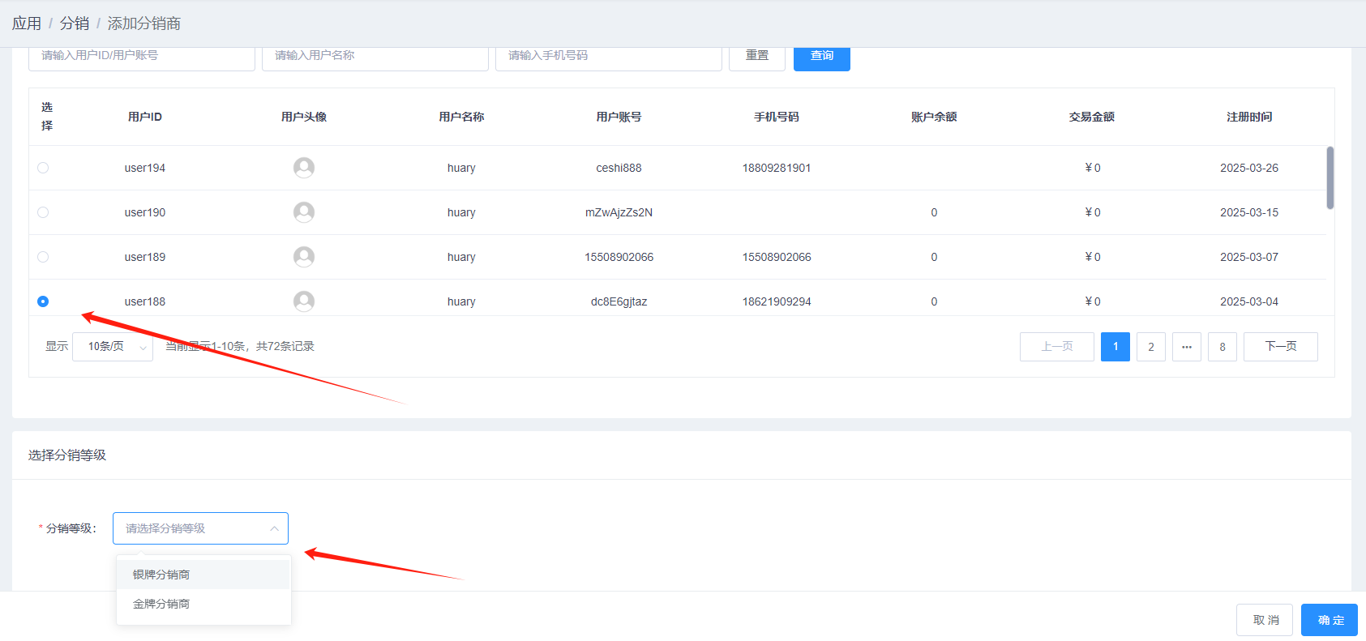Choose the user189 row radio button
Viewport: 1366px width, 641px height.
(43, 257)
